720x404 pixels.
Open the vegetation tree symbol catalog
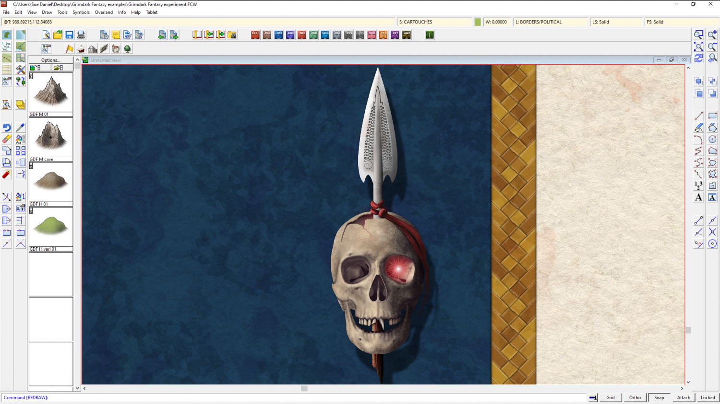tap(127, 49)
